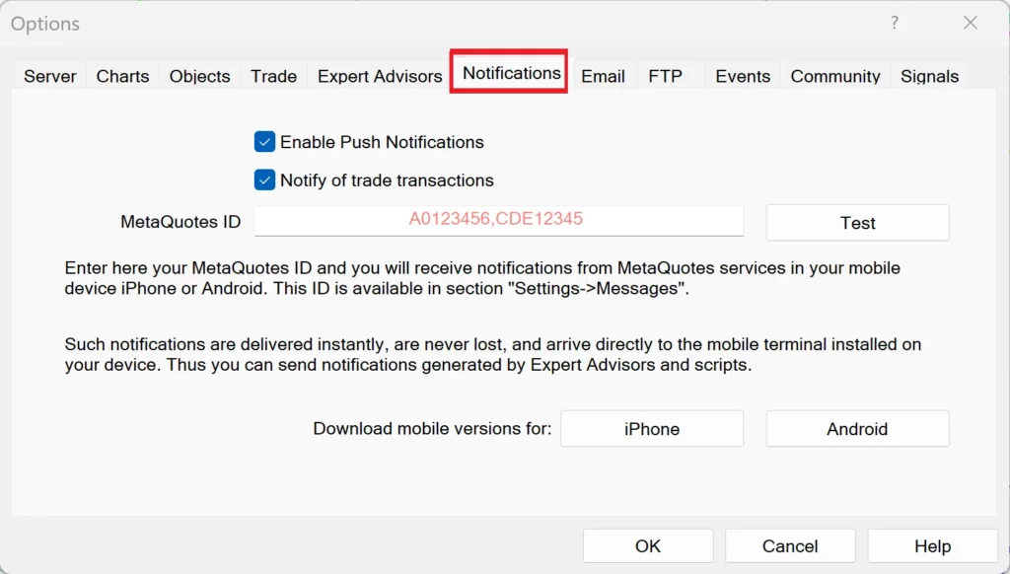Switch to the Server tab
Screen dimensions: 1010x574
pos(49,76)
